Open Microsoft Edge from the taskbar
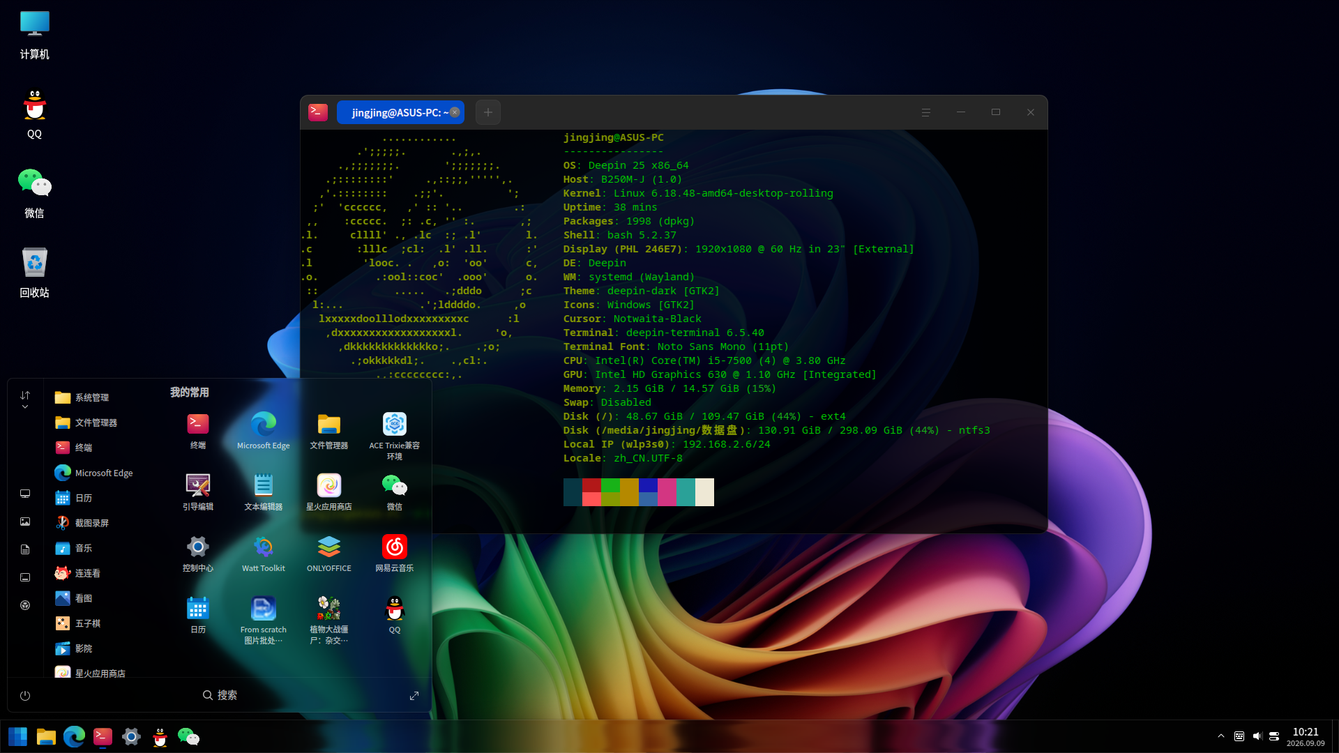The width and height of the screenshot is (1339, 753). coord(74,736)
